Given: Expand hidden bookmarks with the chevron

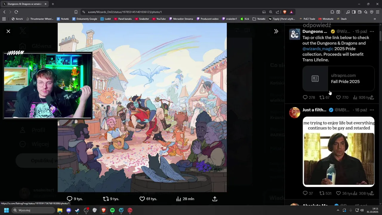Looking at the screenshot, I should (375, 19).
